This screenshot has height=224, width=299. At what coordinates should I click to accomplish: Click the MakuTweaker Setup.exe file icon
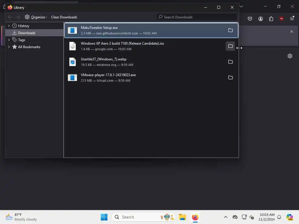pyautogui.click(x=72, y=30)
